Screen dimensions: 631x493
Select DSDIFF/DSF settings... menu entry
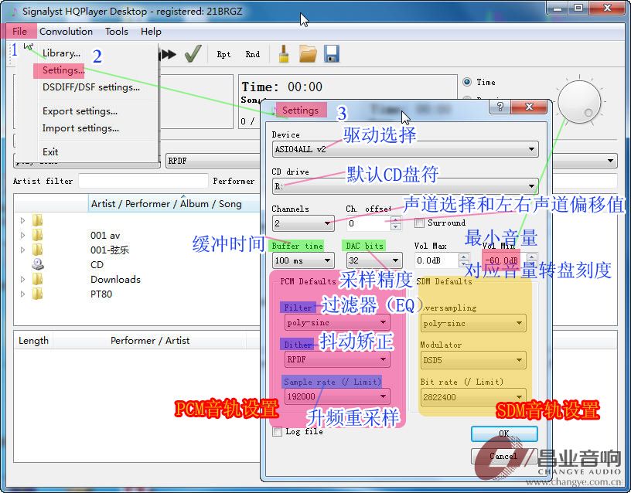click(x=91, y=87)
